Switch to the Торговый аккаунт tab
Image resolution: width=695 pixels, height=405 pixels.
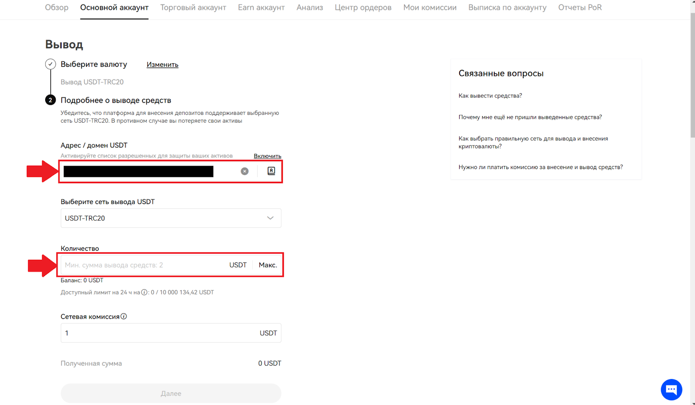193,7
